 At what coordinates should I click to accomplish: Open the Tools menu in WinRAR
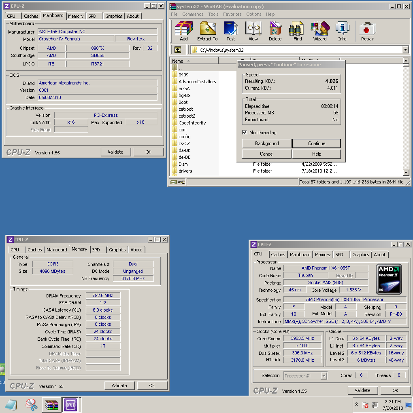pos(213,14)
